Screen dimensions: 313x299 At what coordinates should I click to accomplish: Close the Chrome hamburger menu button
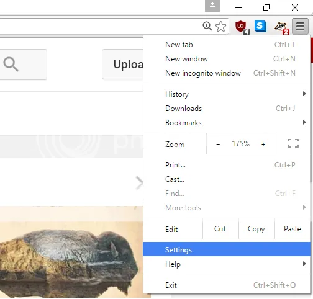300,26
